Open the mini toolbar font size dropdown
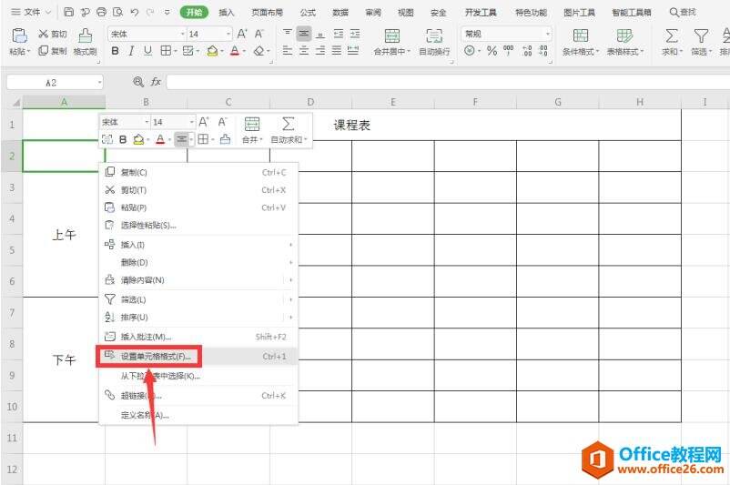Image resolution: width=730 pixels, height=485 pixels. point(191,122)
